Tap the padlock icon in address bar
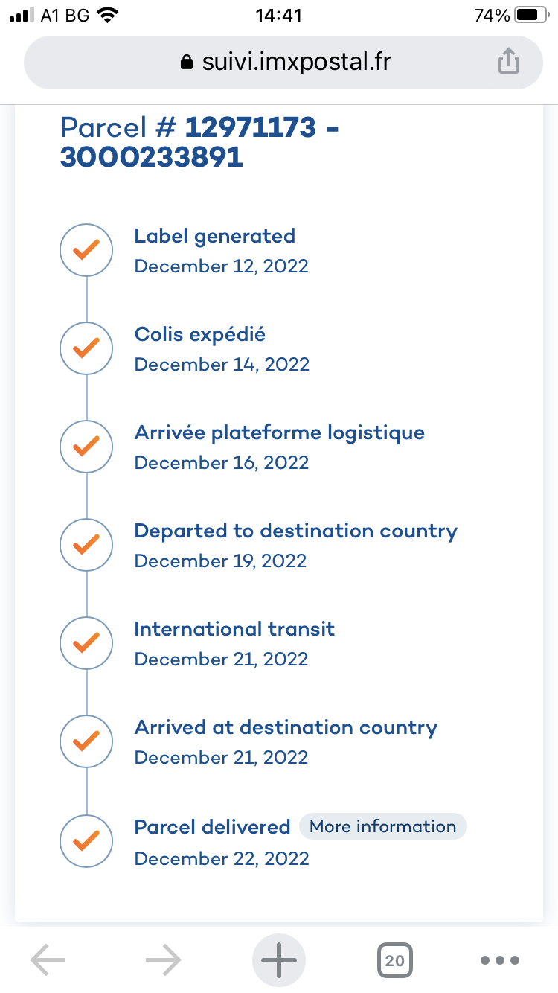 187,63
